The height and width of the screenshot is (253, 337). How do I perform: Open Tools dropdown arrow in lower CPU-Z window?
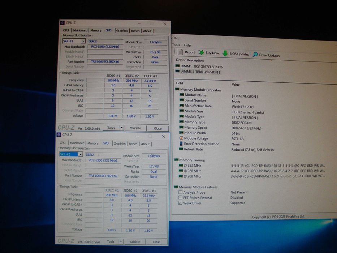point(121,241)
